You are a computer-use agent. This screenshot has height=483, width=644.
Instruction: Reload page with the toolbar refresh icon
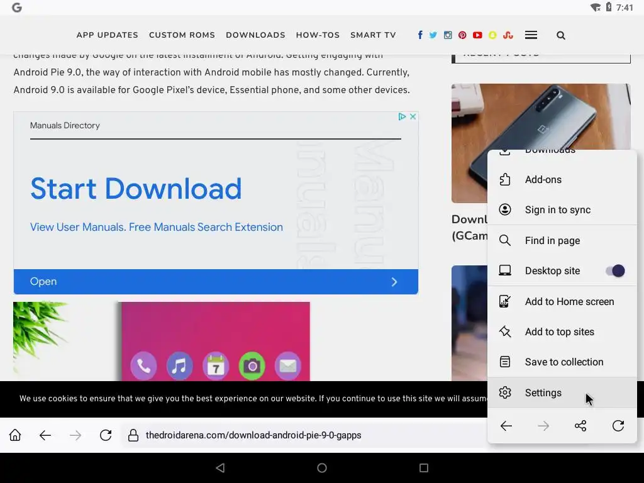point(106,435)
